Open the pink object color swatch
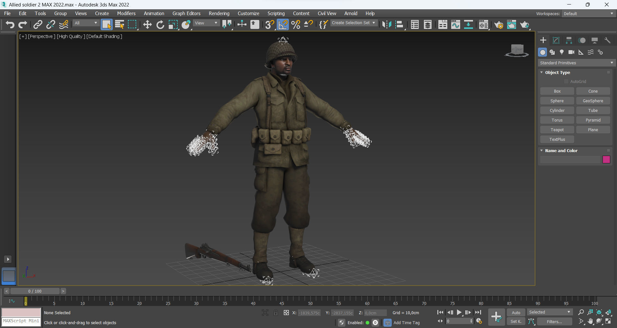 [606, 159]
